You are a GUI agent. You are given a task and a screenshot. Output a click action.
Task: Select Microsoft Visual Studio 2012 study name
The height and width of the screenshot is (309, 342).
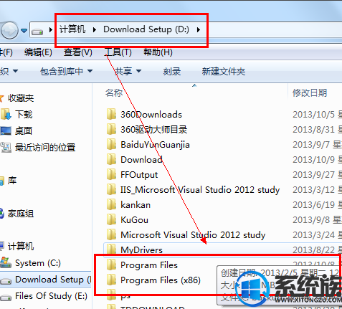coord(193,235)
